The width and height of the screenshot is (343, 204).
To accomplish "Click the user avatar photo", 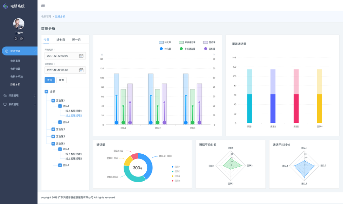I will coord(19,24).
